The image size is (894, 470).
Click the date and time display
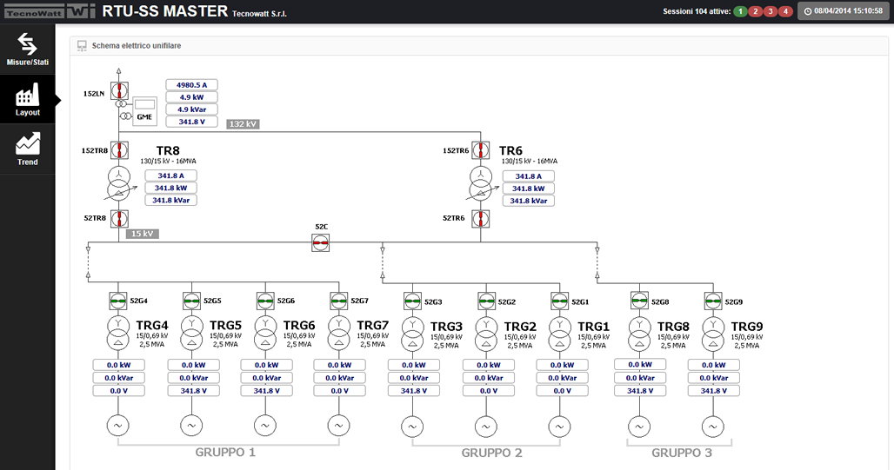(842, 11)
